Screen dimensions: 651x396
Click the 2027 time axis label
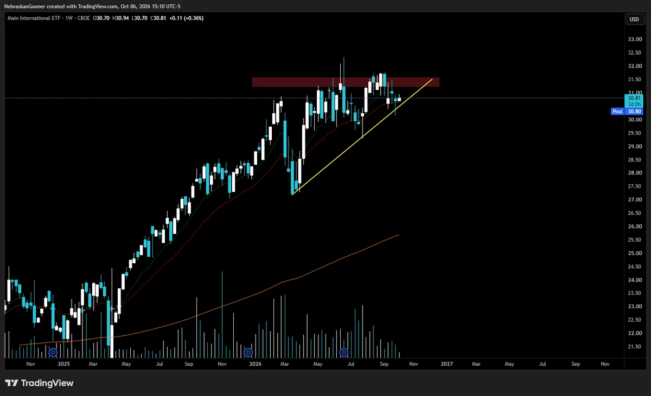[446, 365]
